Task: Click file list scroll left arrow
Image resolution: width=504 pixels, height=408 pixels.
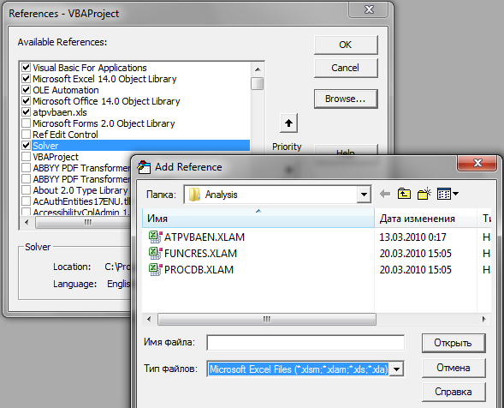Action: click(x=149, y=320)
